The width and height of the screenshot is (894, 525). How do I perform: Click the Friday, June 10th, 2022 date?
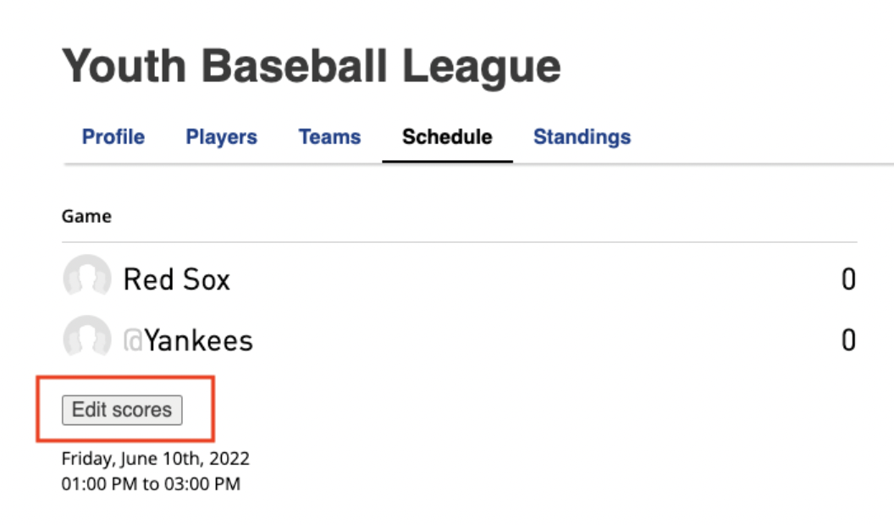155,458
